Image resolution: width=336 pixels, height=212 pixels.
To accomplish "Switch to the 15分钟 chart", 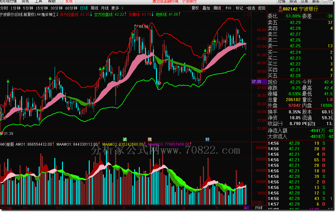I will 42,8.
